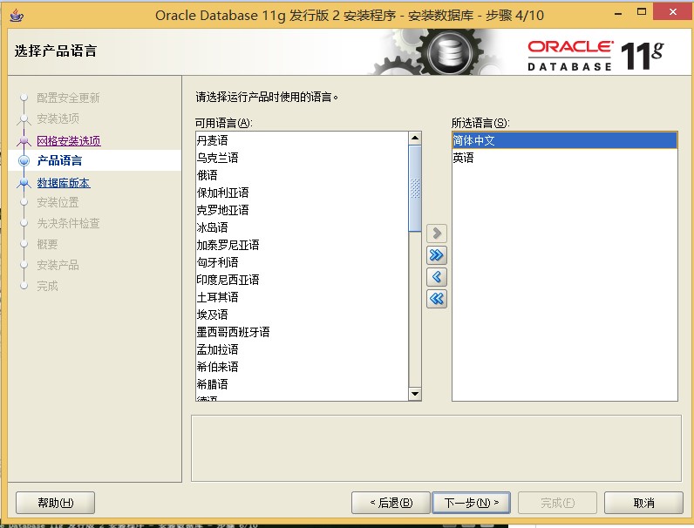Select 英语 in selected languages list

click(463, 158)
